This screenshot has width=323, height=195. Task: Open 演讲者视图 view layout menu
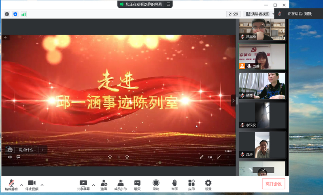point(259,14)
